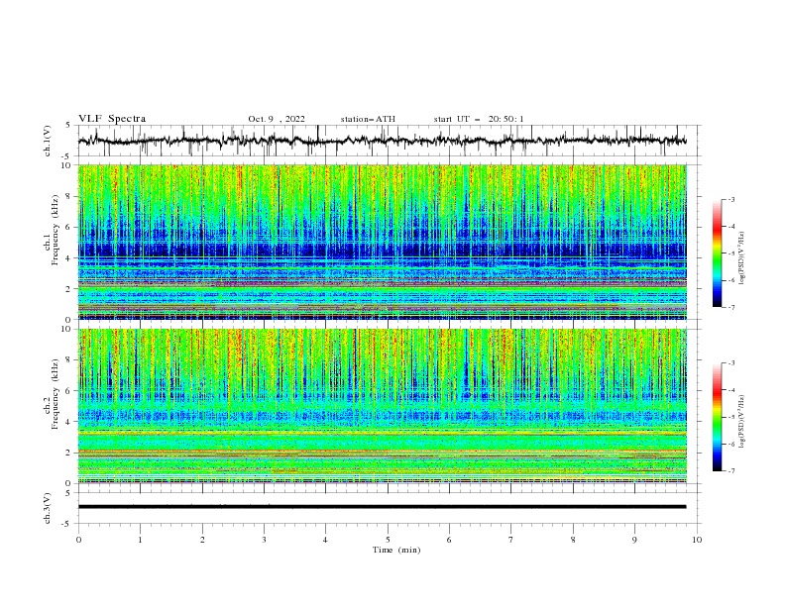This screenshot has width=785, height=606.
Task: Click time axis tick label "9"
Action: pyautogui.click(x=634, y=540)
